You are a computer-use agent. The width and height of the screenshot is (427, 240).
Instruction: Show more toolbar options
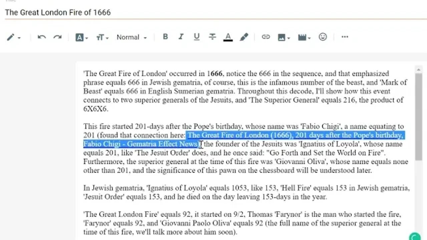pos(345,37)
